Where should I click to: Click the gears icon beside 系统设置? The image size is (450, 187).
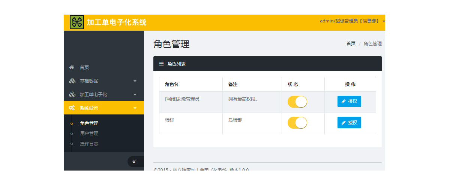72,108
